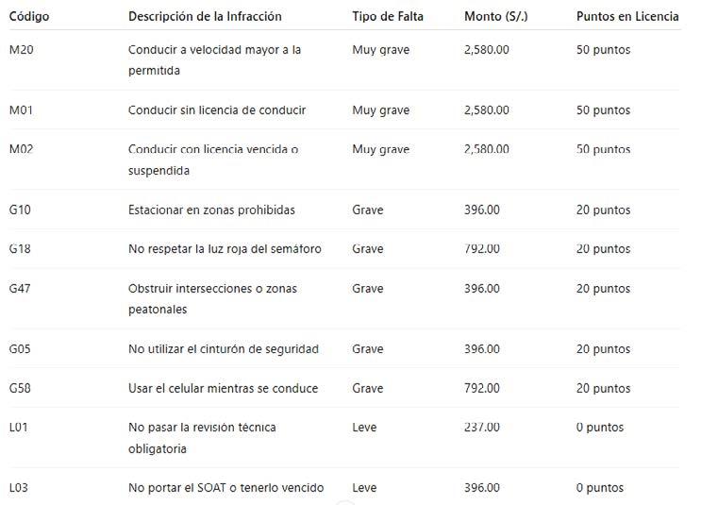Click the L01 row code
701x505 pixels.
[x=18, y=428]
